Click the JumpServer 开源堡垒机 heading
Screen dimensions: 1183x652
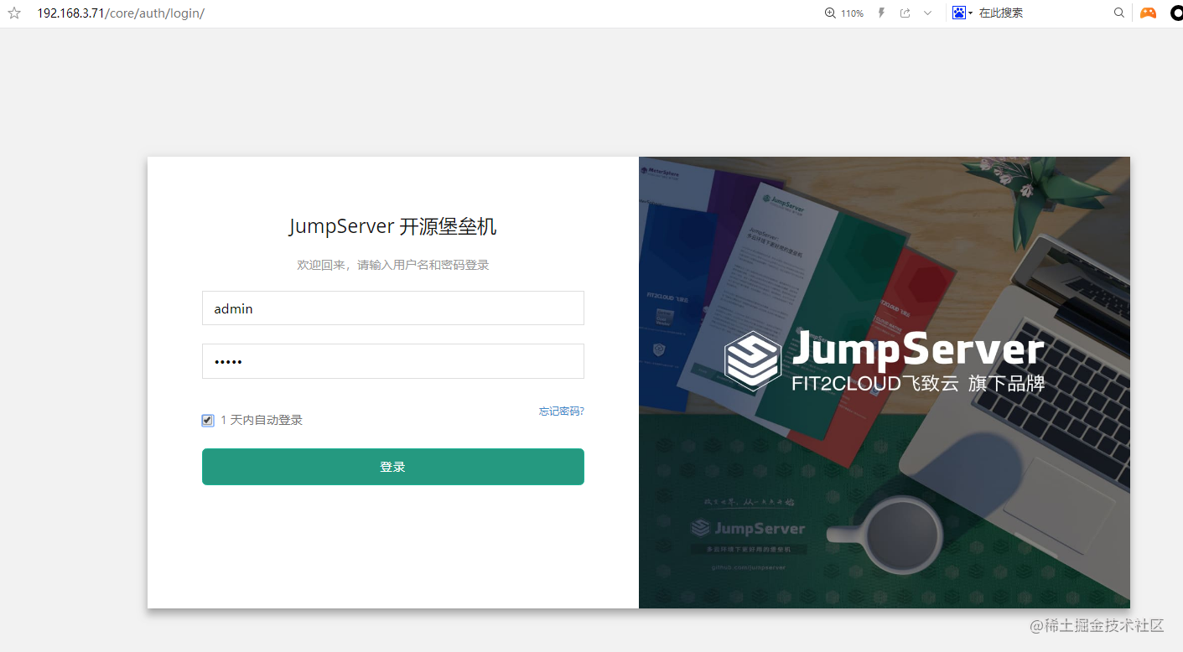(x=393, y=226)
